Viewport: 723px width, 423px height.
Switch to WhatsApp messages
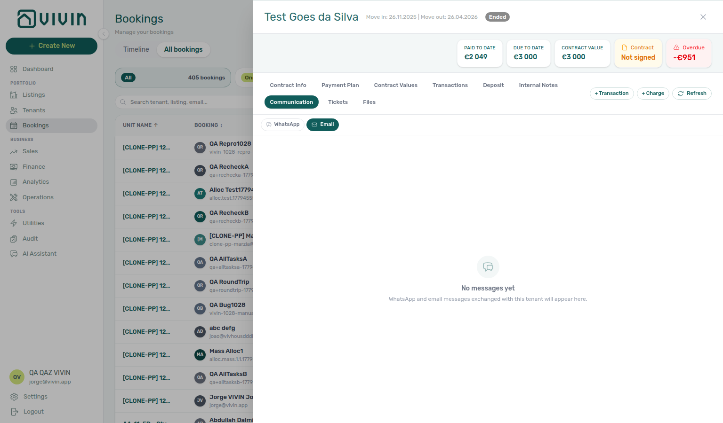click(x=282, y=125)
